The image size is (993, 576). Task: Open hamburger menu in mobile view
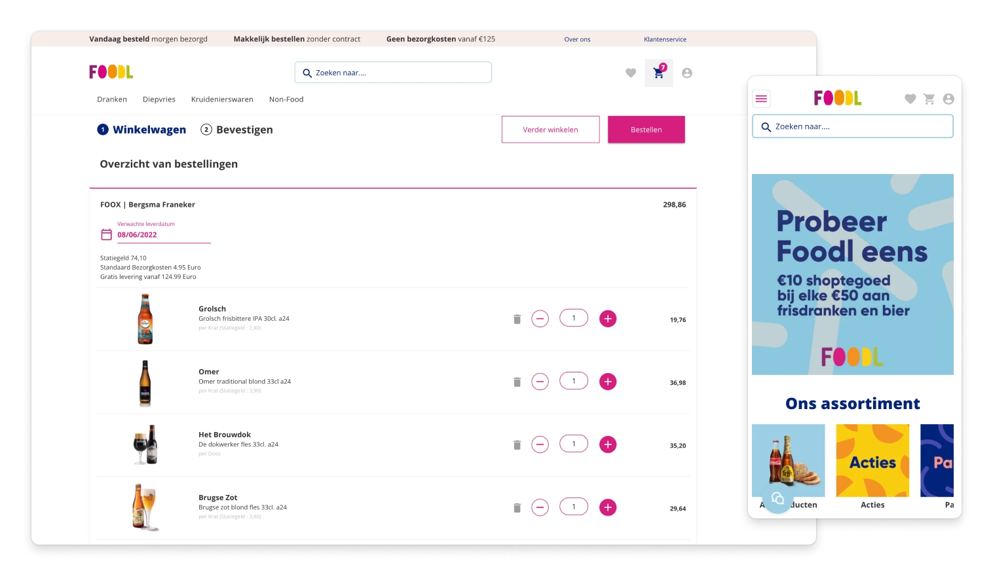point(761,99)
